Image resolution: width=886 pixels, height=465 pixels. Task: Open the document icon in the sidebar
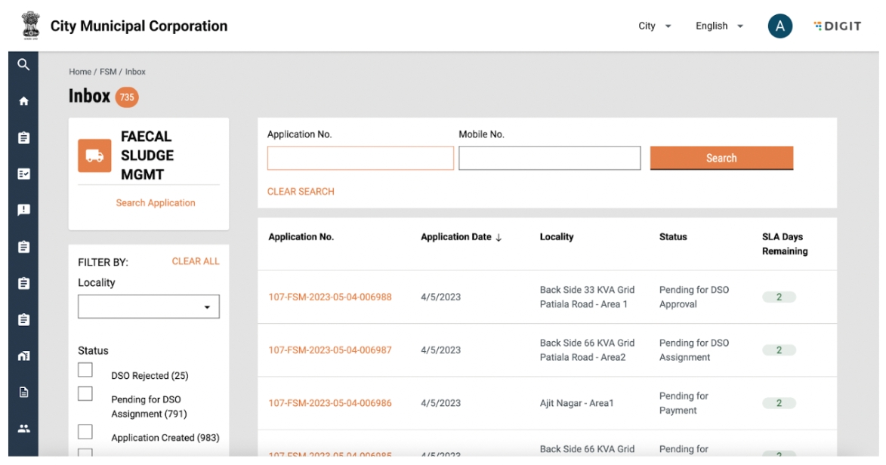click(x=23, y=392)
